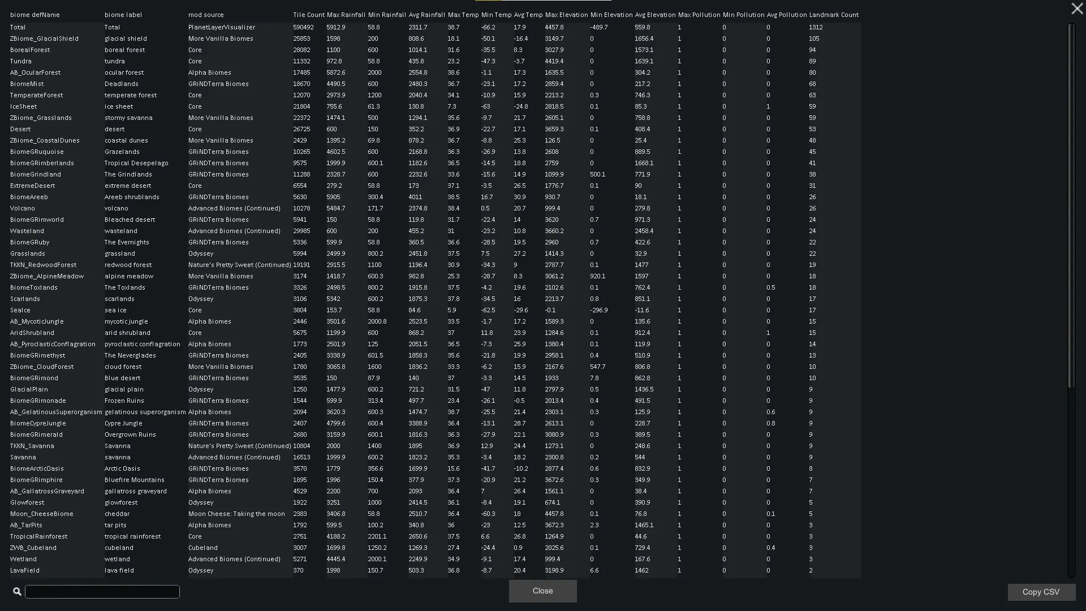The image size is (1086, 611).
Task: Select the TKKN_RedwoodForest row
Action: [43, 265]
